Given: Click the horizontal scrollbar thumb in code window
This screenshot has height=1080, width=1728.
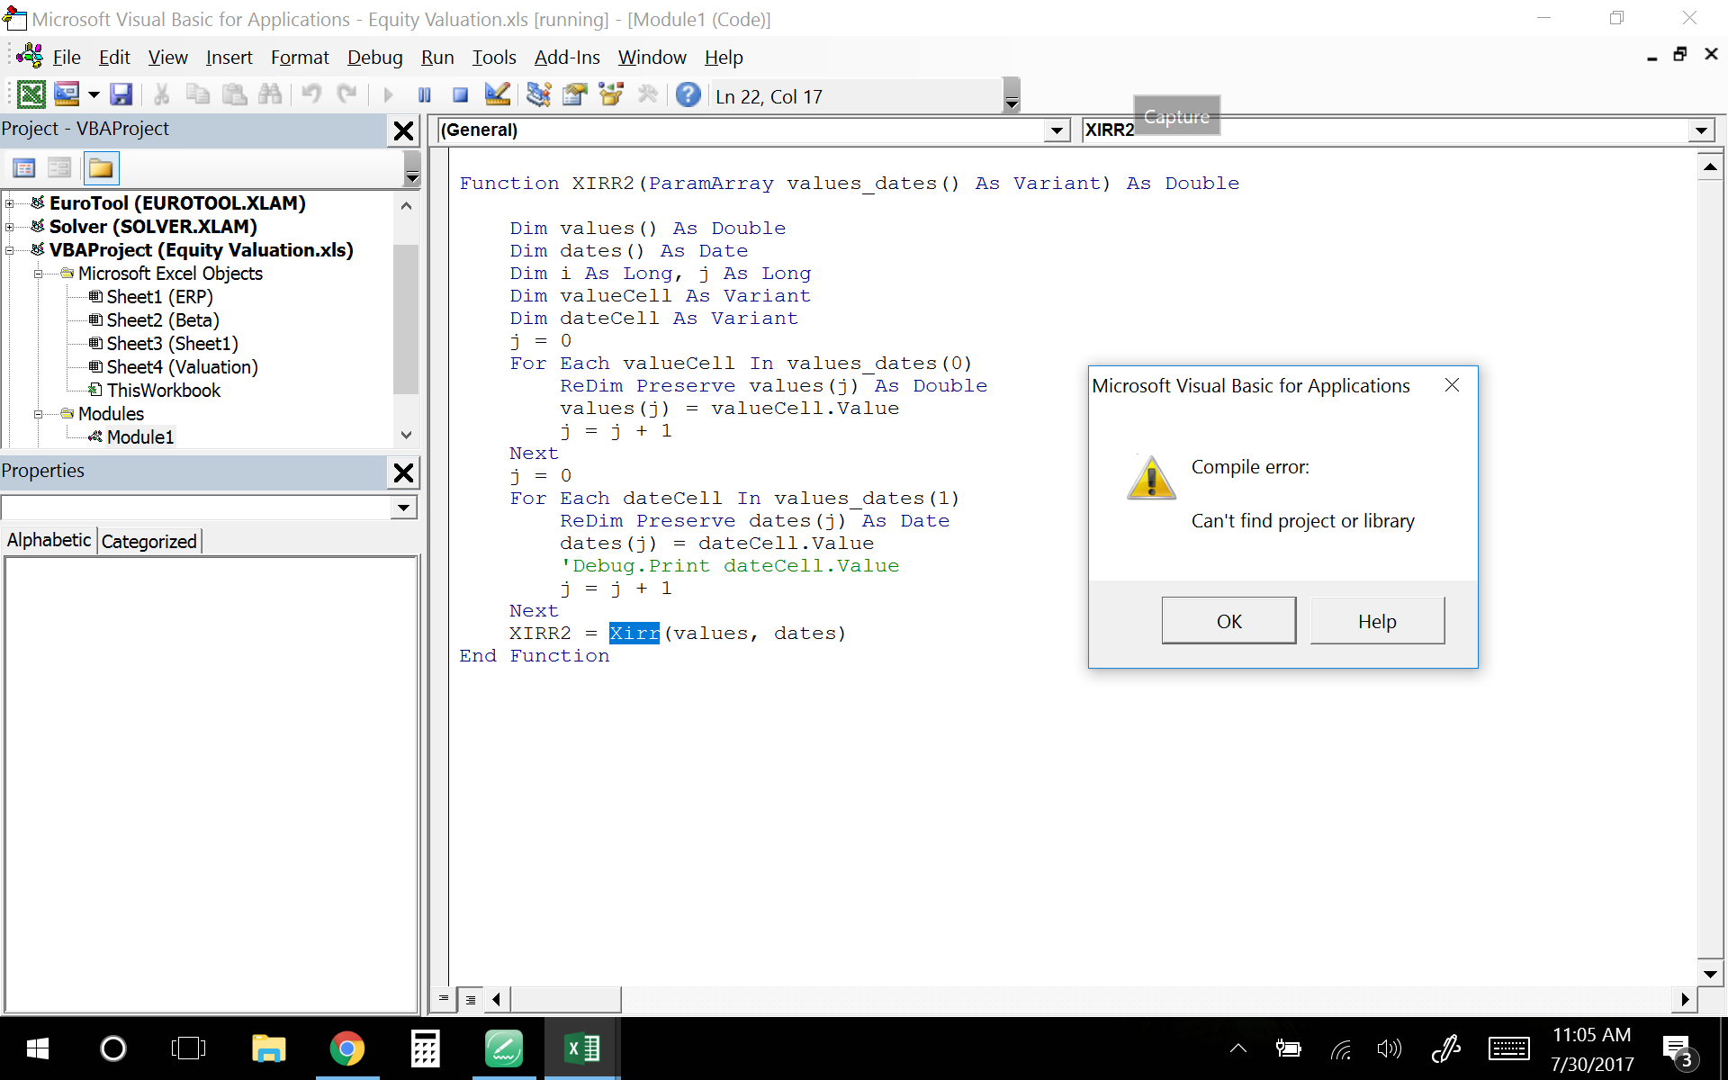Looking at the screenshot, I should (x=565, y=999).
